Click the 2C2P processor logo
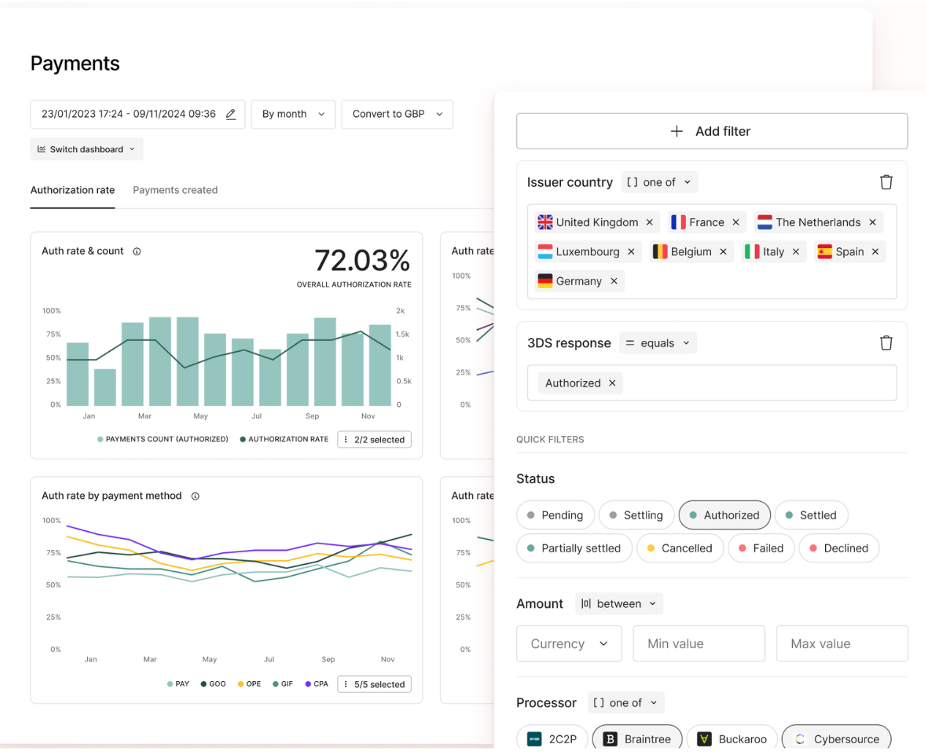 [535, 740]
